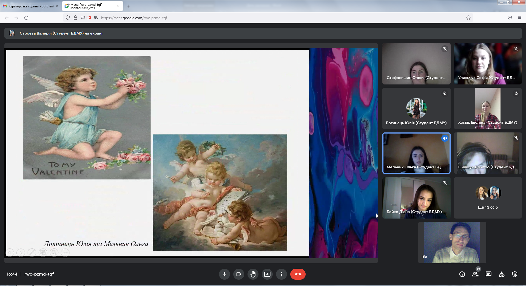
Task: Click muted mic icon on Уляньчук Софія tile
Action: tap(516, 49)
